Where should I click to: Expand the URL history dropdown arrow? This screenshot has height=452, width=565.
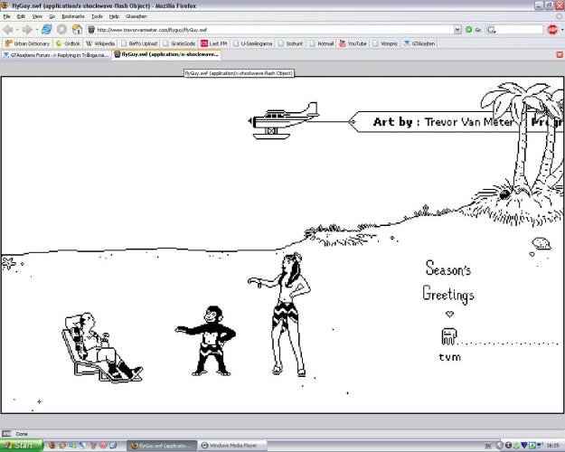457,29
